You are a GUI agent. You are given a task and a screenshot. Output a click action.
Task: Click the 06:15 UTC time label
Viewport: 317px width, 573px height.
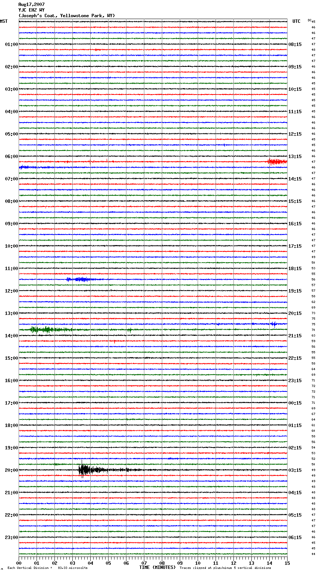click(295, 538)
